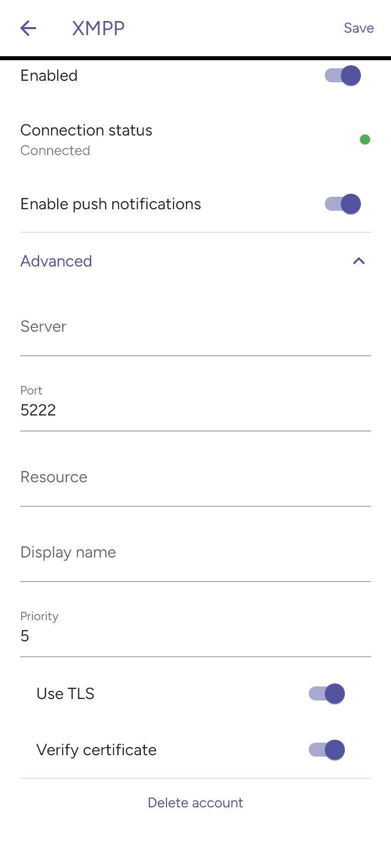The image size is (391, 847).
Task: Delete account link at bottom
Action: pos(195,803)
